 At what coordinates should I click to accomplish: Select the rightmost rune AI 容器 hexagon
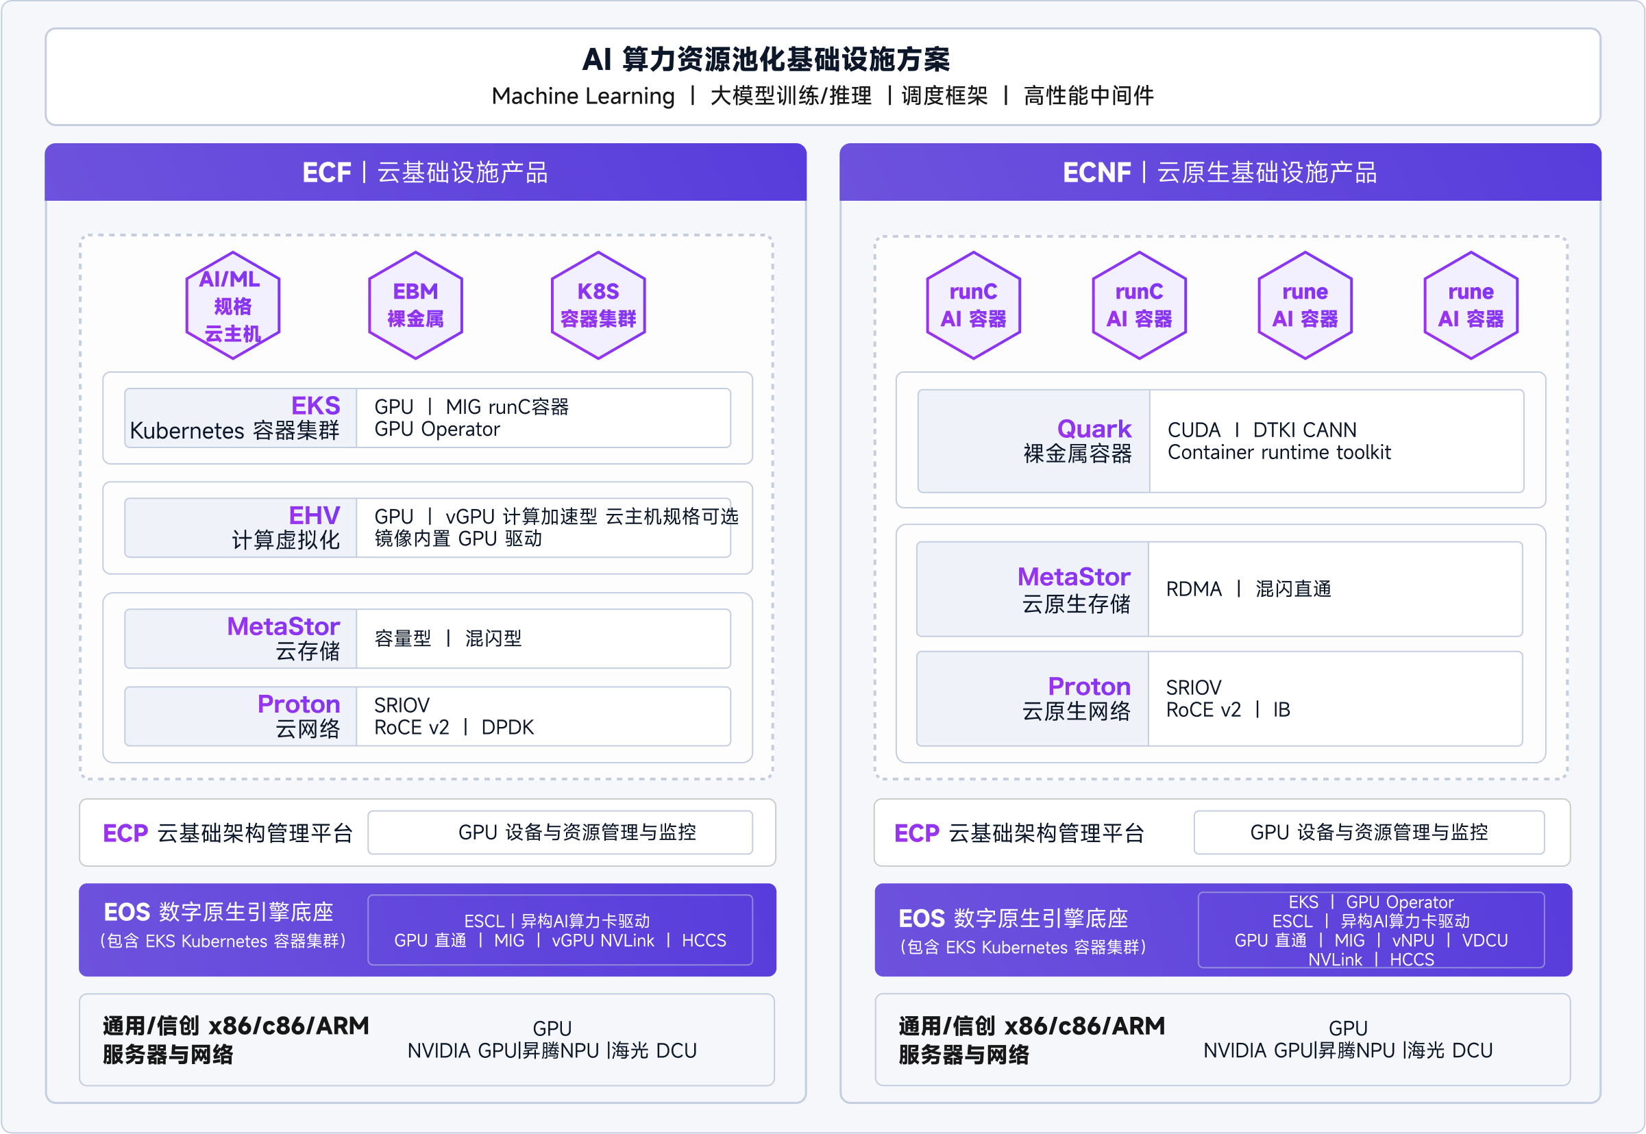[x=1471, y=306]
